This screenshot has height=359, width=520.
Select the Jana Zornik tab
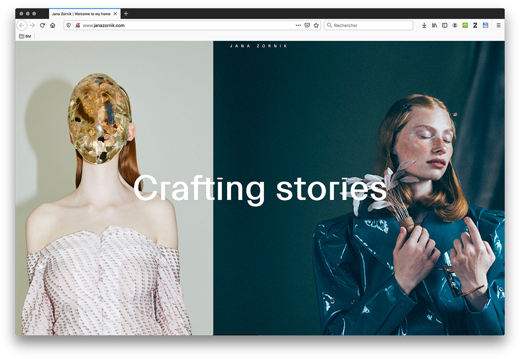pos(81,14)
